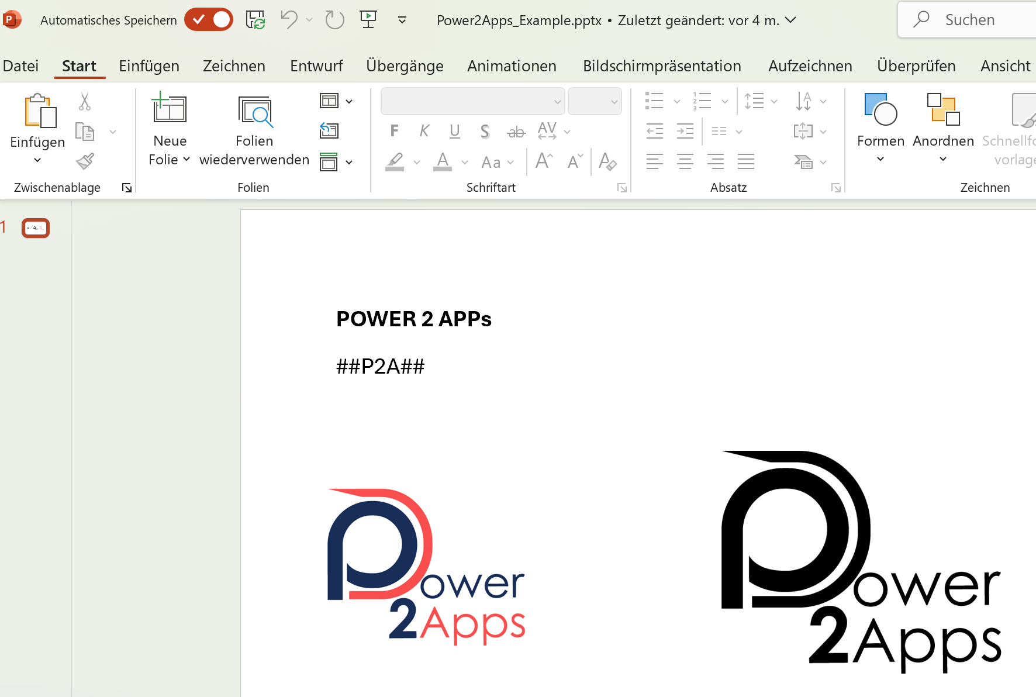This screenshot has width=1036, height=697.
Task: Start presentation from beginning icon
Action: (x=368, y=20)
